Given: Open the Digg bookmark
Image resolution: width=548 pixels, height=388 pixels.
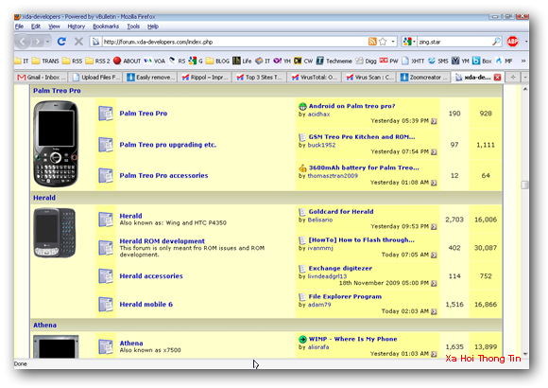Looking at the screenshot, I should [x=366, y=61].
